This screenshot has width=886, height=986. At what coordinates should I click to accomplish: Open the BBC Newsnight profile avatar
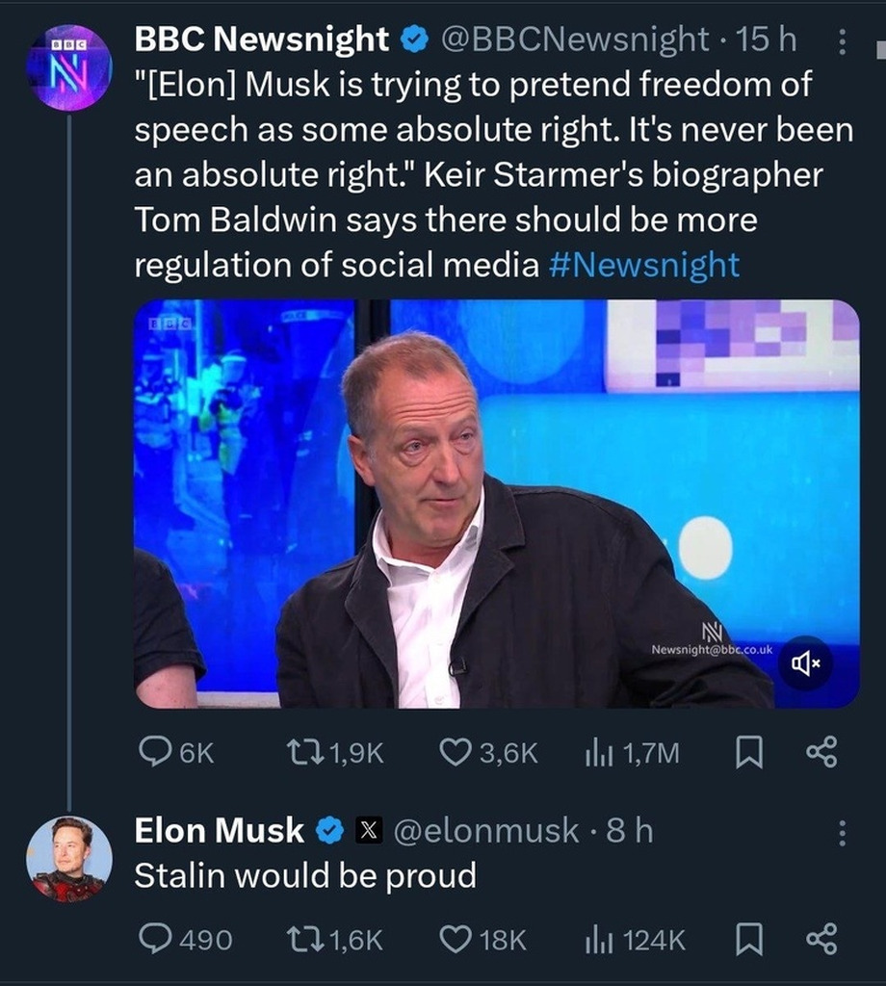click(68, 67)
